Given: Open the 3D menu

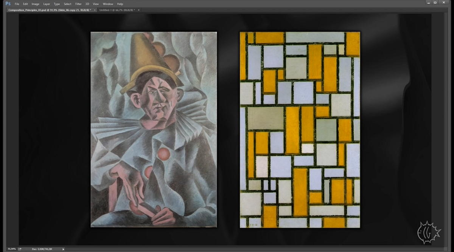Looking at the screenshot, I should pyautogui.click(x=87, y=4).
